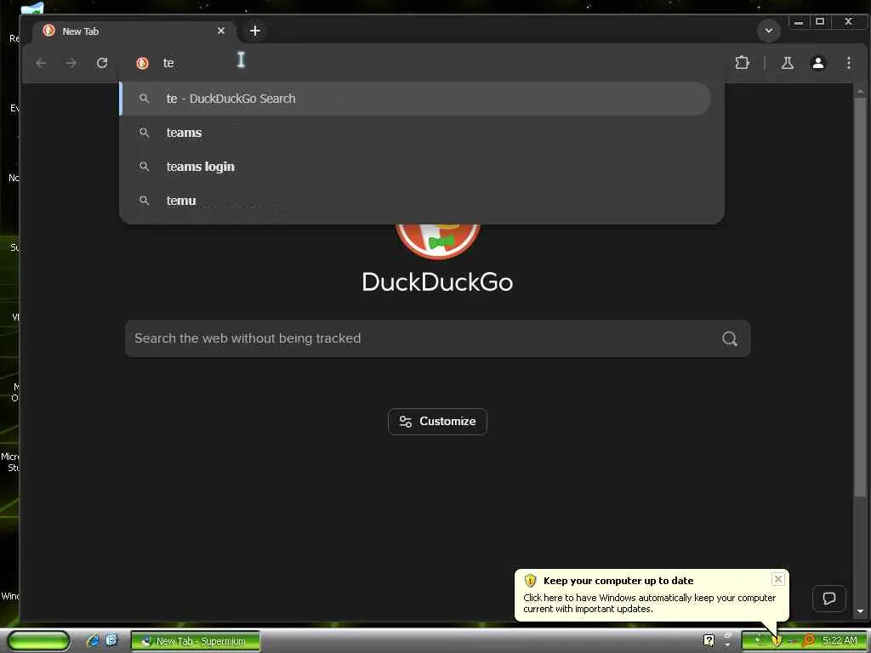Image resolution: width=871 pixels, height=653 pixels.
Task: Click the second quick launch browser icon
Action: (x=111, y=640)
